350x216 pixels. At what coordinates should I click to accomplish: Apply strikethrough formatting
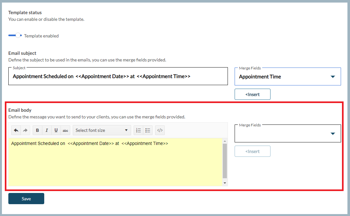point(65,130)
